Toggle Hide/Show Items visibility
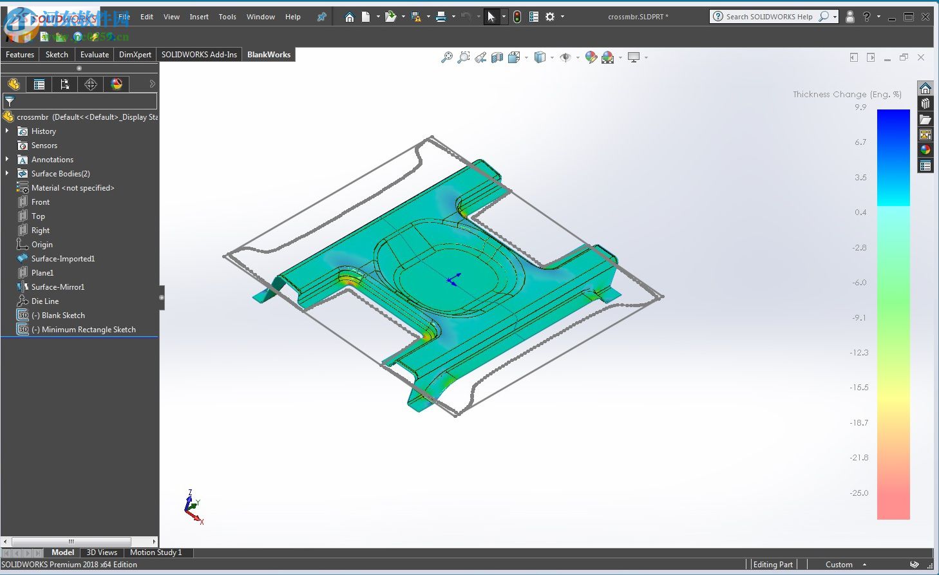The image size is (939, 575). coord(565,57)
